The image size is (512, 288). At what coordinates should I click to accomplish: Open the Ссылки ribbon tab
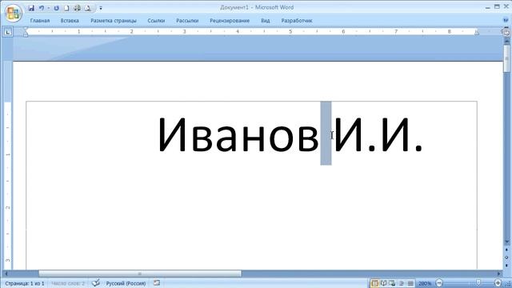pyautogui.click(x=156, y=21)
